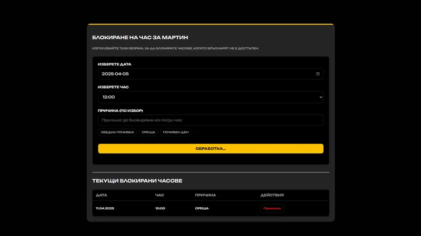Choose the СРЕЩА quick reason chip
This screenshot has width=421, height=236.
pyautogui.click(x=148, y=132)
